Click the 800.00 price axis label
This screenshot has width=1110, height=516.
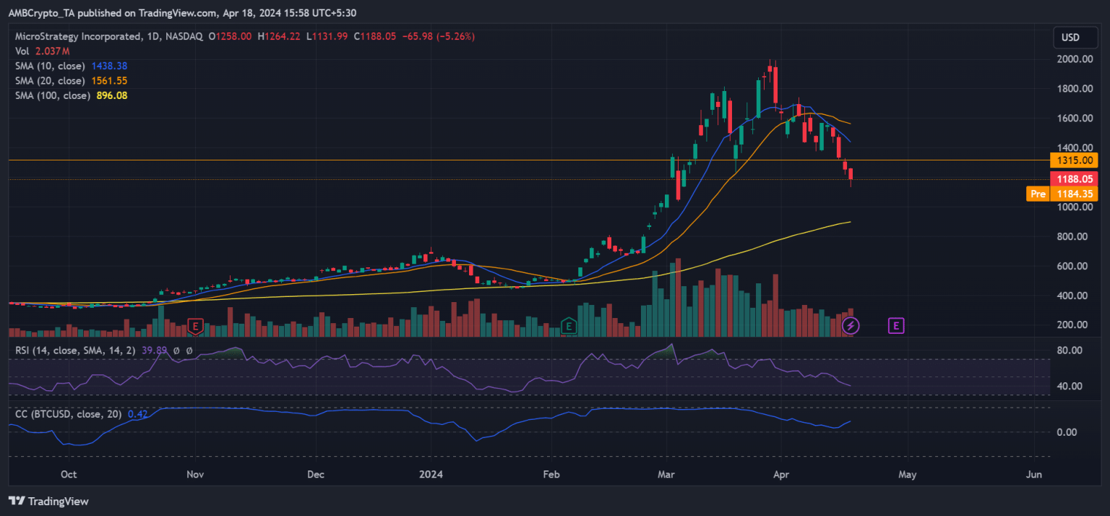(1073, 236)
